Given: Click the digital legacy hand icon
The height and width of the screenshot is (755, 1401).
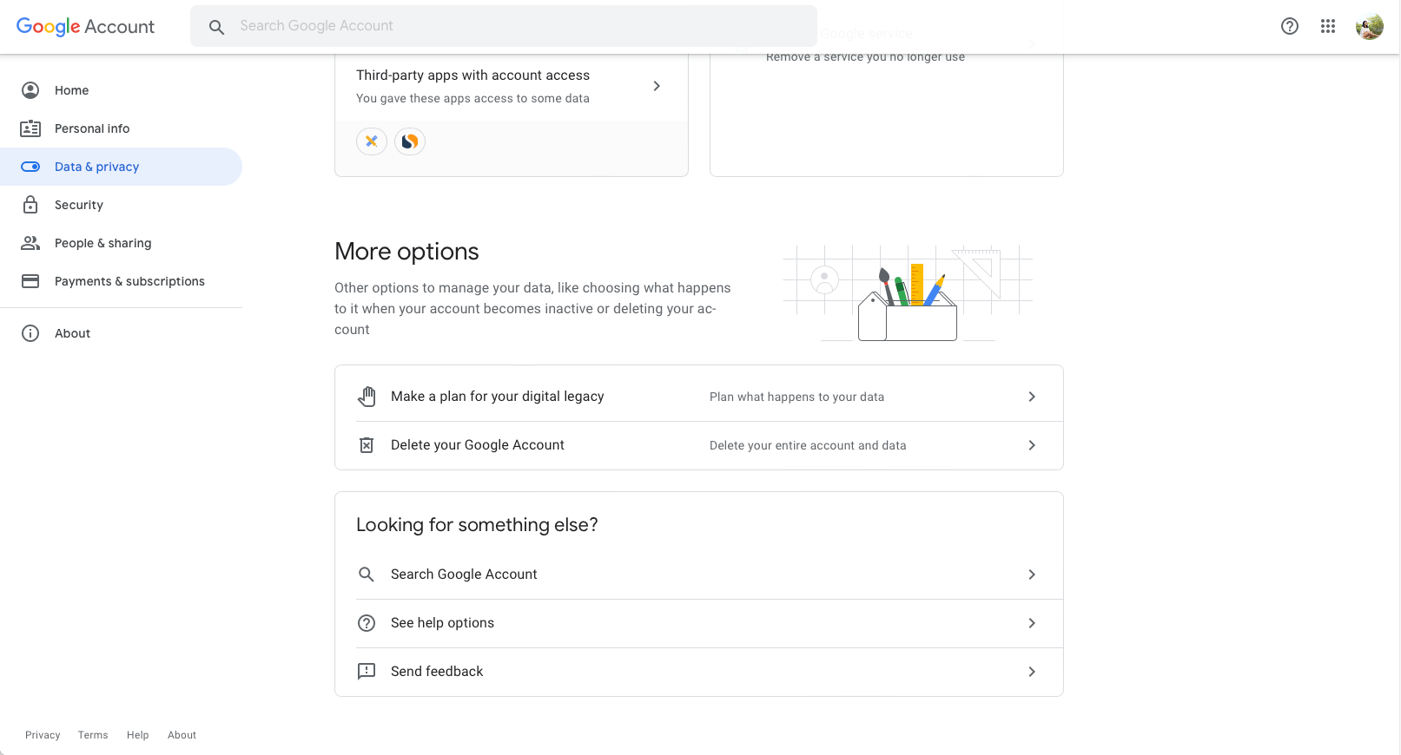Looking at the screenshot, I should [x=367, y=396].
